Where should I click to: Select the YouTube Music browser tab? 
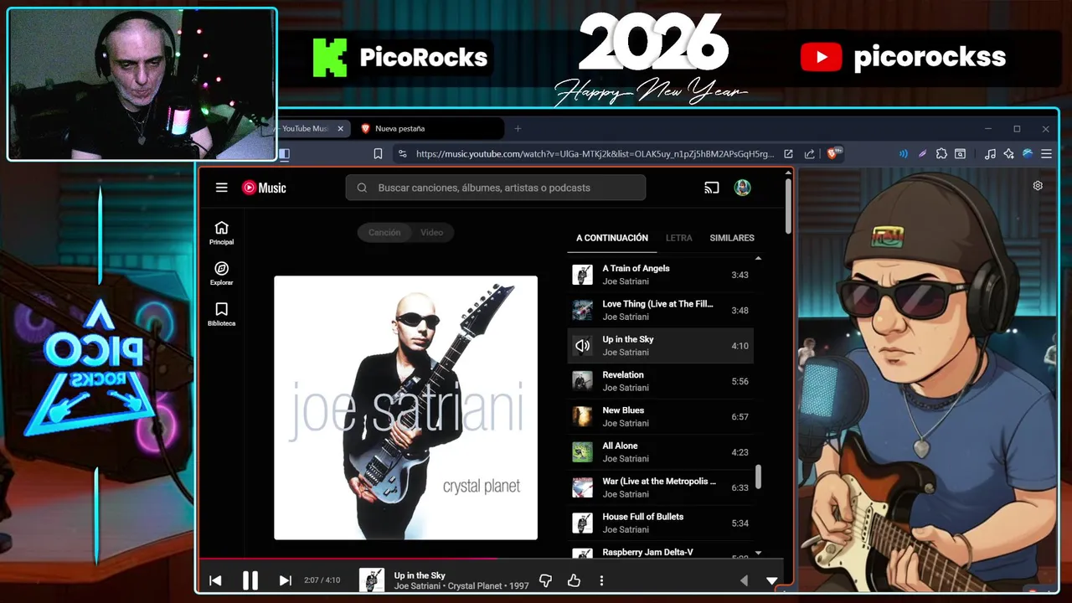(x=307, y=128)
